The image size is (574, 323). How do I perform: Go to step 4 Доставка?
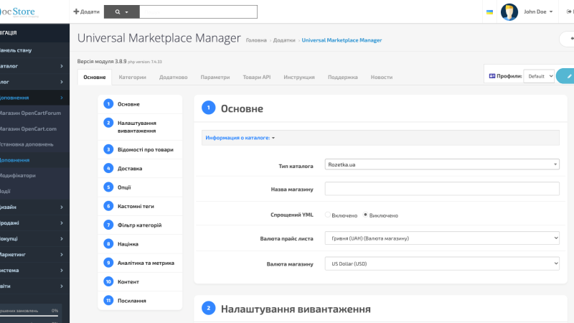(x=140, y=169)
